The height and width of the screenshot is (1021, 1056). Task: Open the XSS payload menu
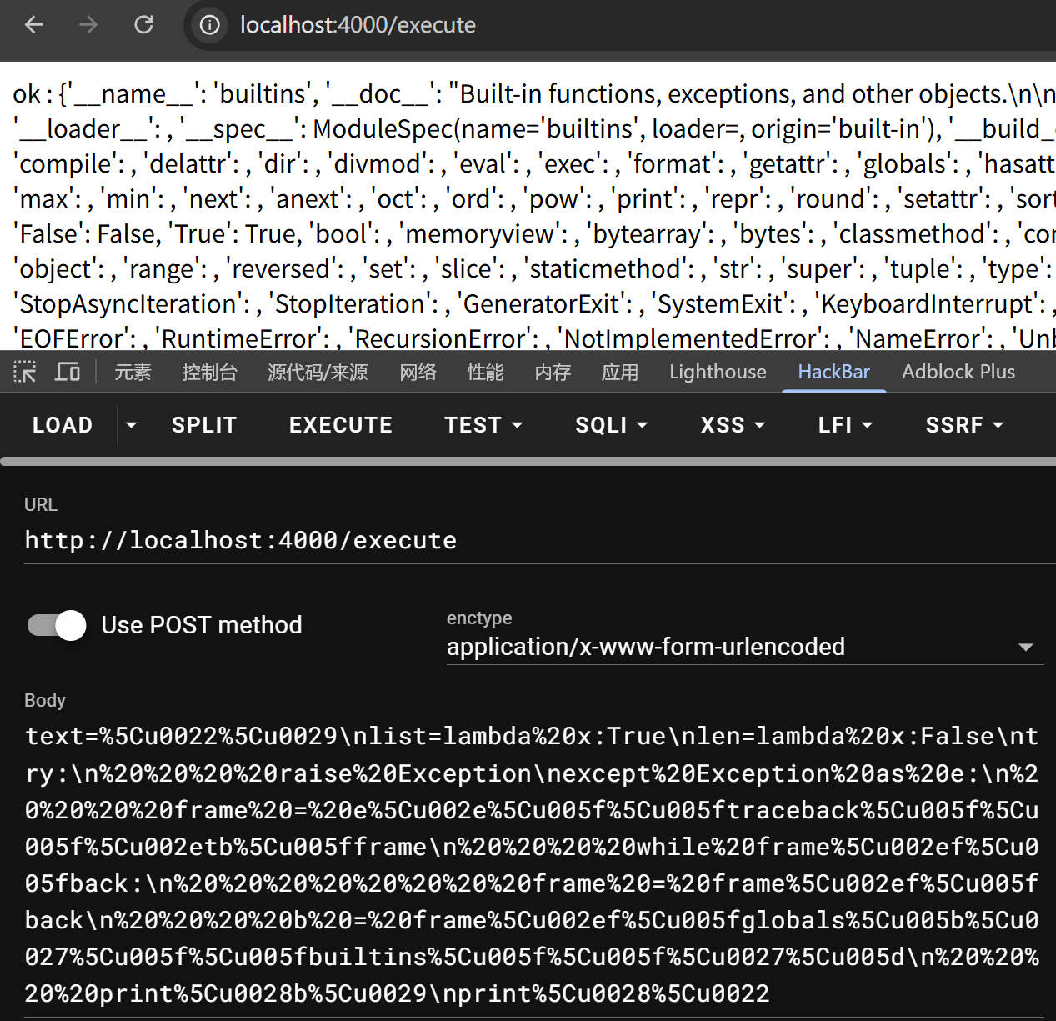pos(733,425)
